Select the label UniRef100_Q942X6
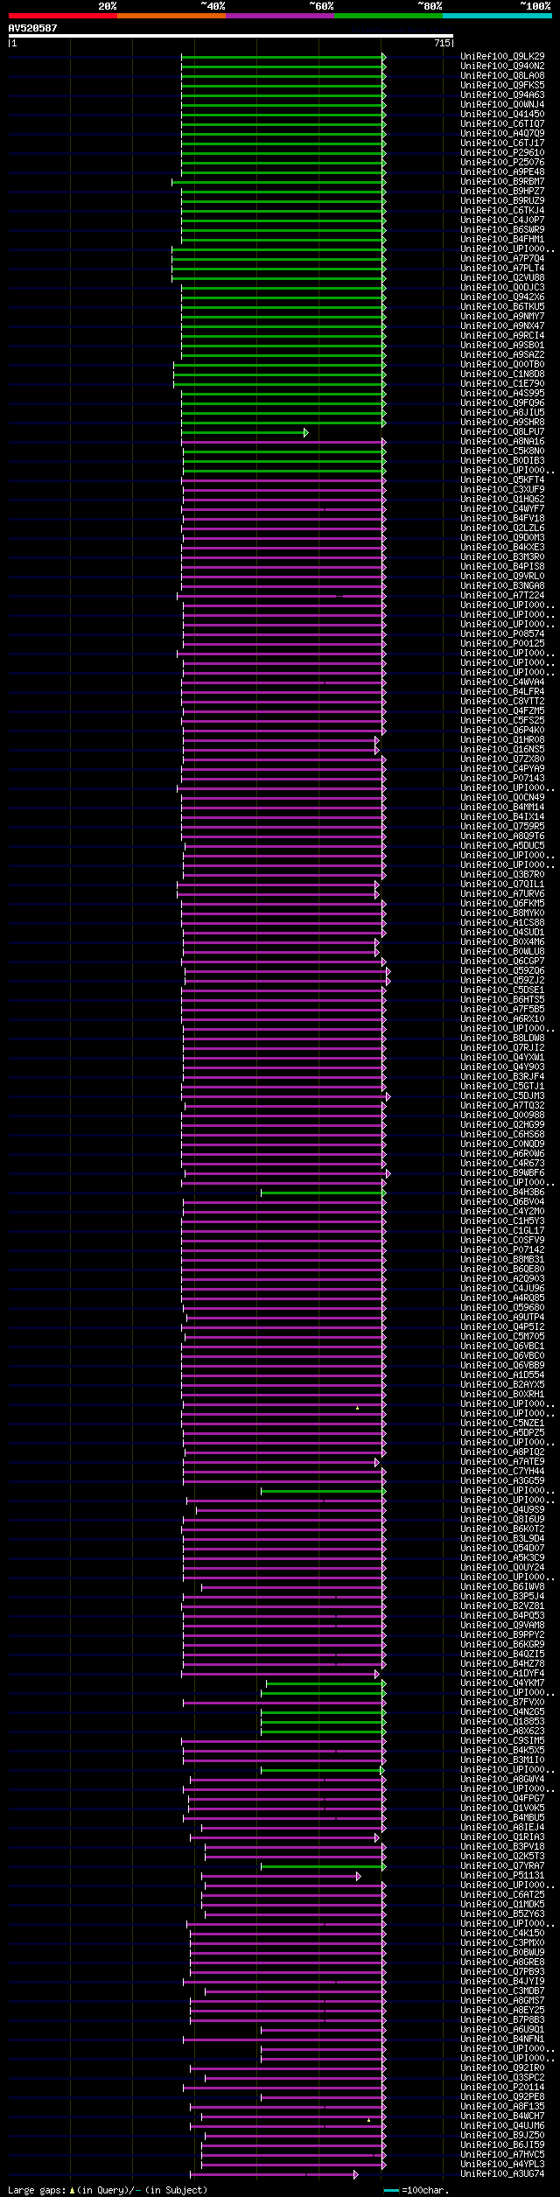This screenshot has width=560, height=2197. (x=502, y=297)
